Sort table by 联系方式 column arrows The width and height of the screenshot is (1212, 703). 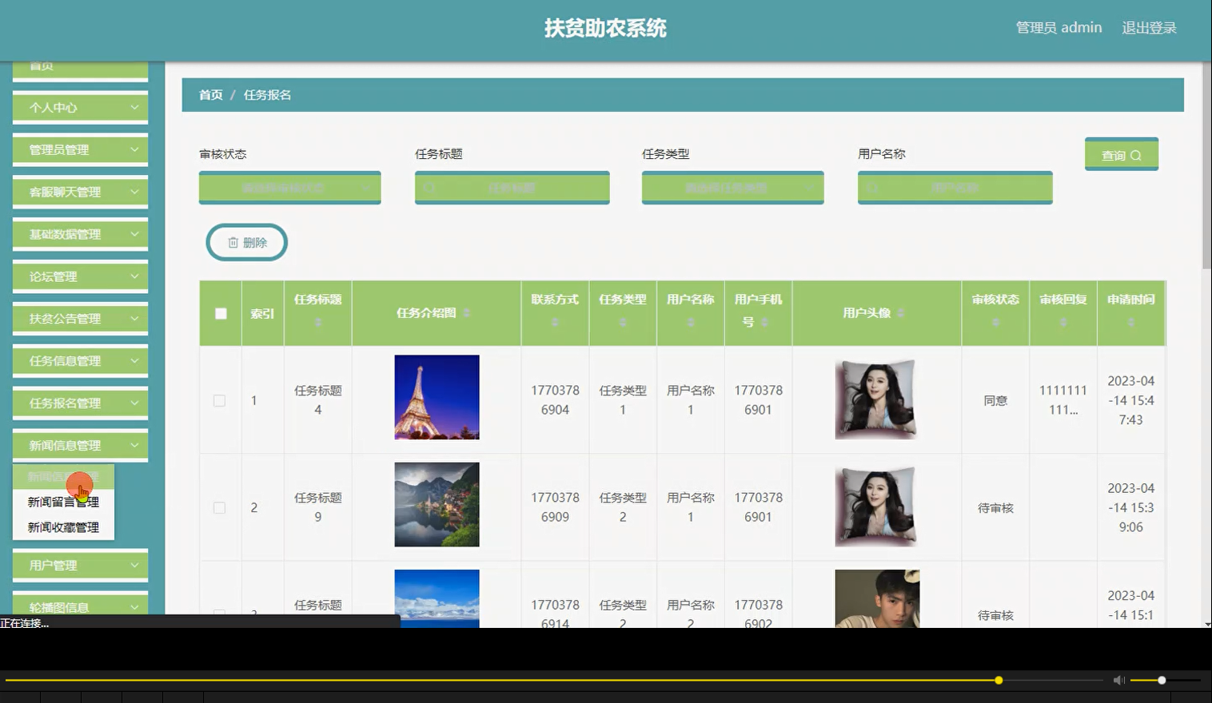click(x=555, y=322)
